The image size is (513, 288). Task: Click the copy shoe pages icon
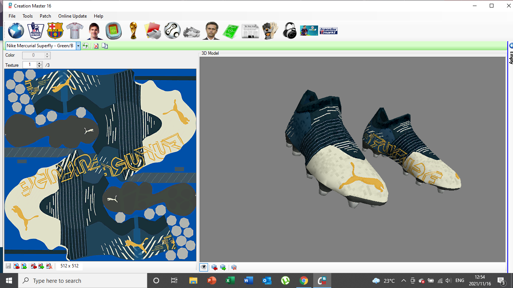[105, 46]
